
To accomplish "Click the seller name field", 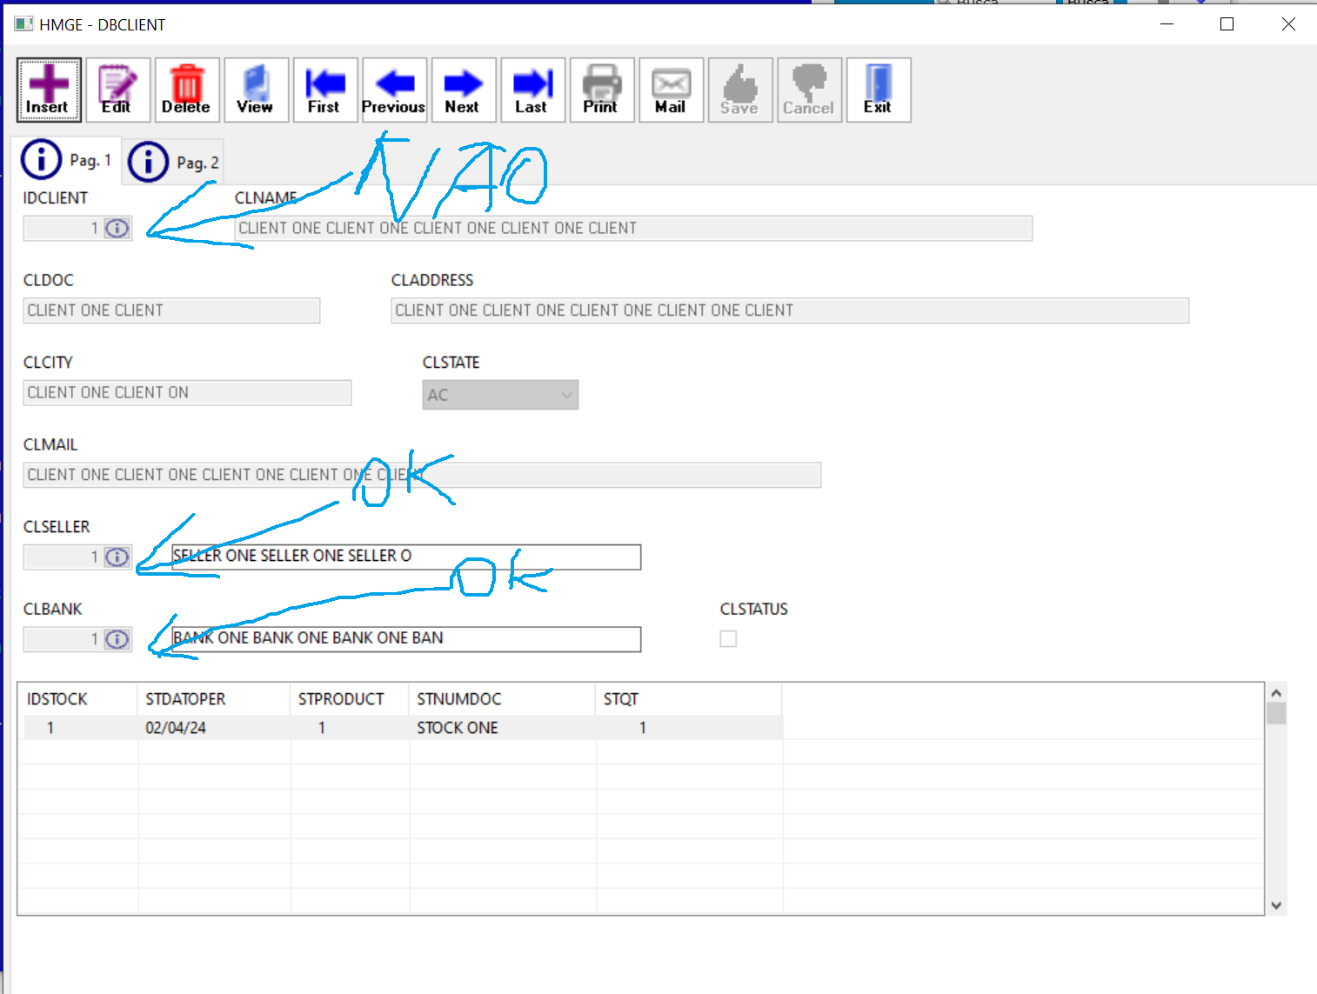I will tap(406, 557).
